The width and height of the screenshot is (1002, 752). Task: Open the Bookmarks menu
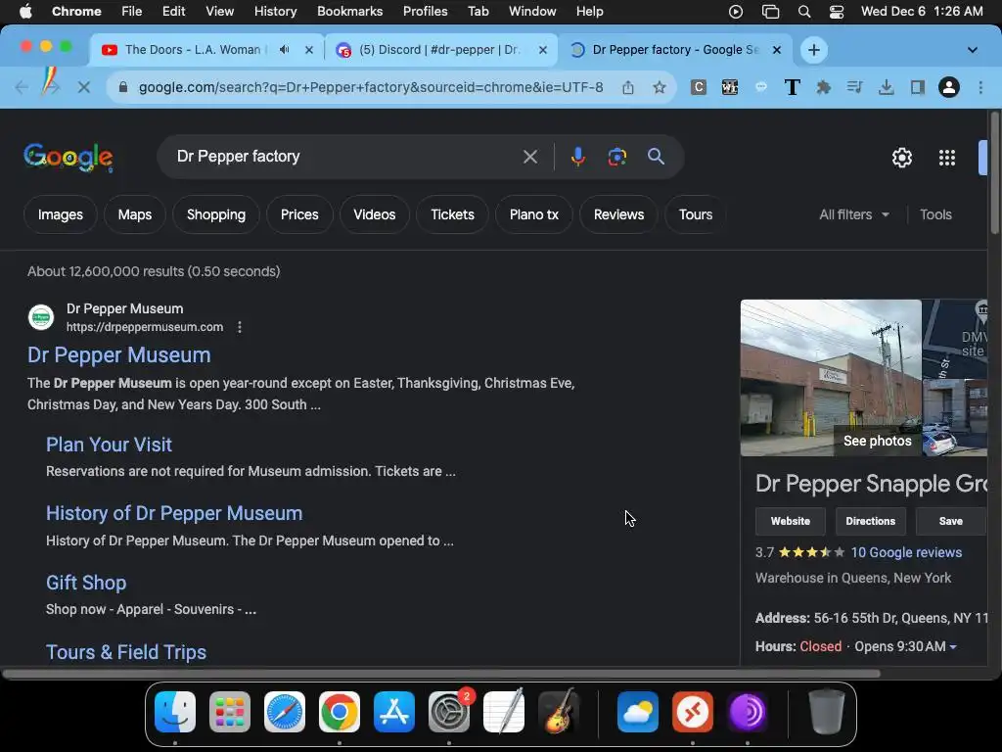pyautogui.click(x=349, y=12)
